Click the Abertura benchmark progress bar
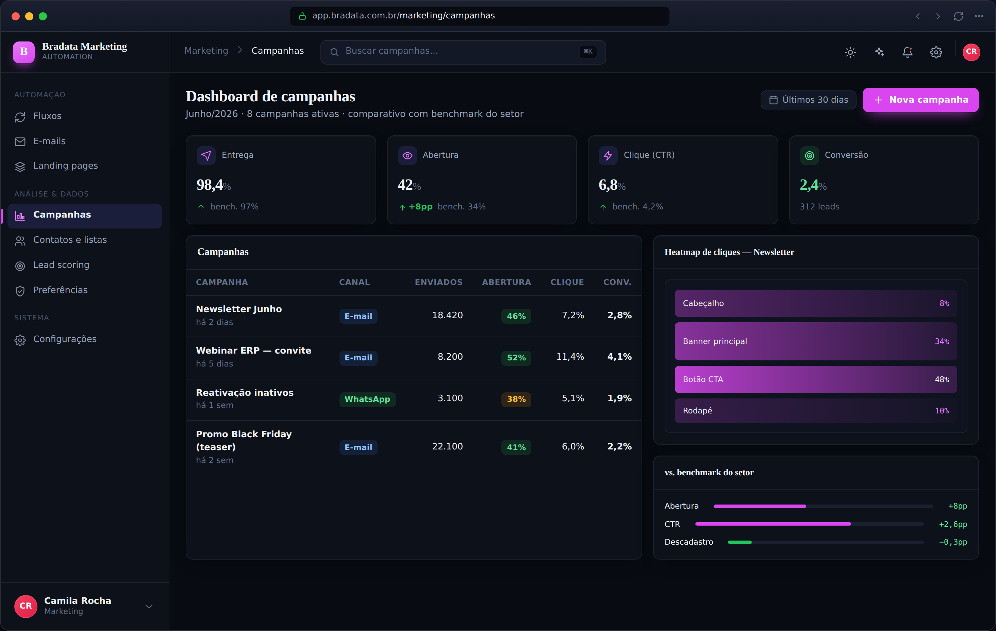Viewport: 996px width, 631px height. click(x=823, y=506)
